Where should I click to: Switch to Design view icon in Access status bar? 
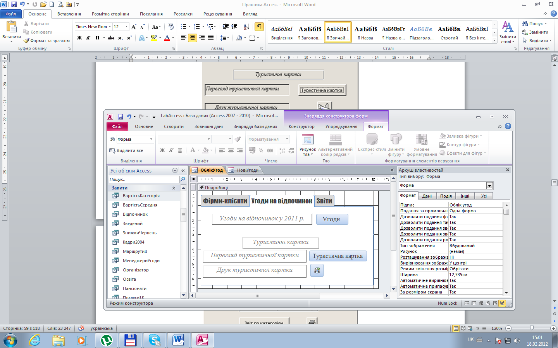click(x=502, y=303)
